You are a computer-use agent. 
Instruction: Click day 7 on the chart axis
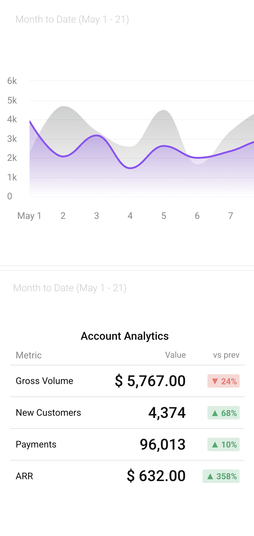pyautogui.click(x=231, y=216)
